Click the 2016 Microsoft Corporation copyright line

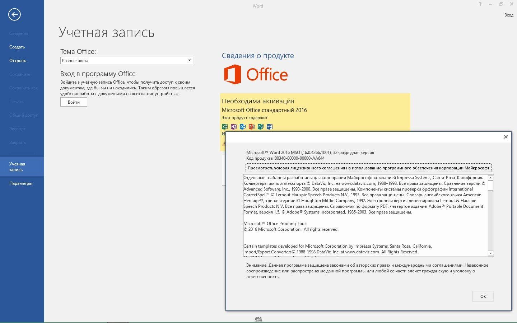[291, 229]
